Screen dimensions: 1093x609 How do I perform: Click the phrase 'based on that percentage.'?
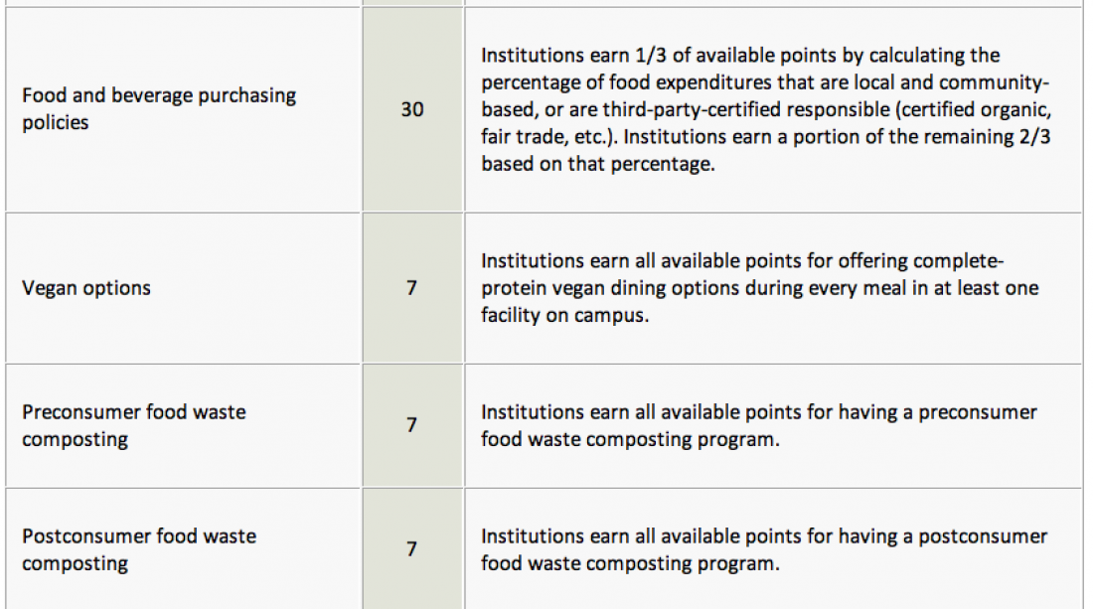598,164
